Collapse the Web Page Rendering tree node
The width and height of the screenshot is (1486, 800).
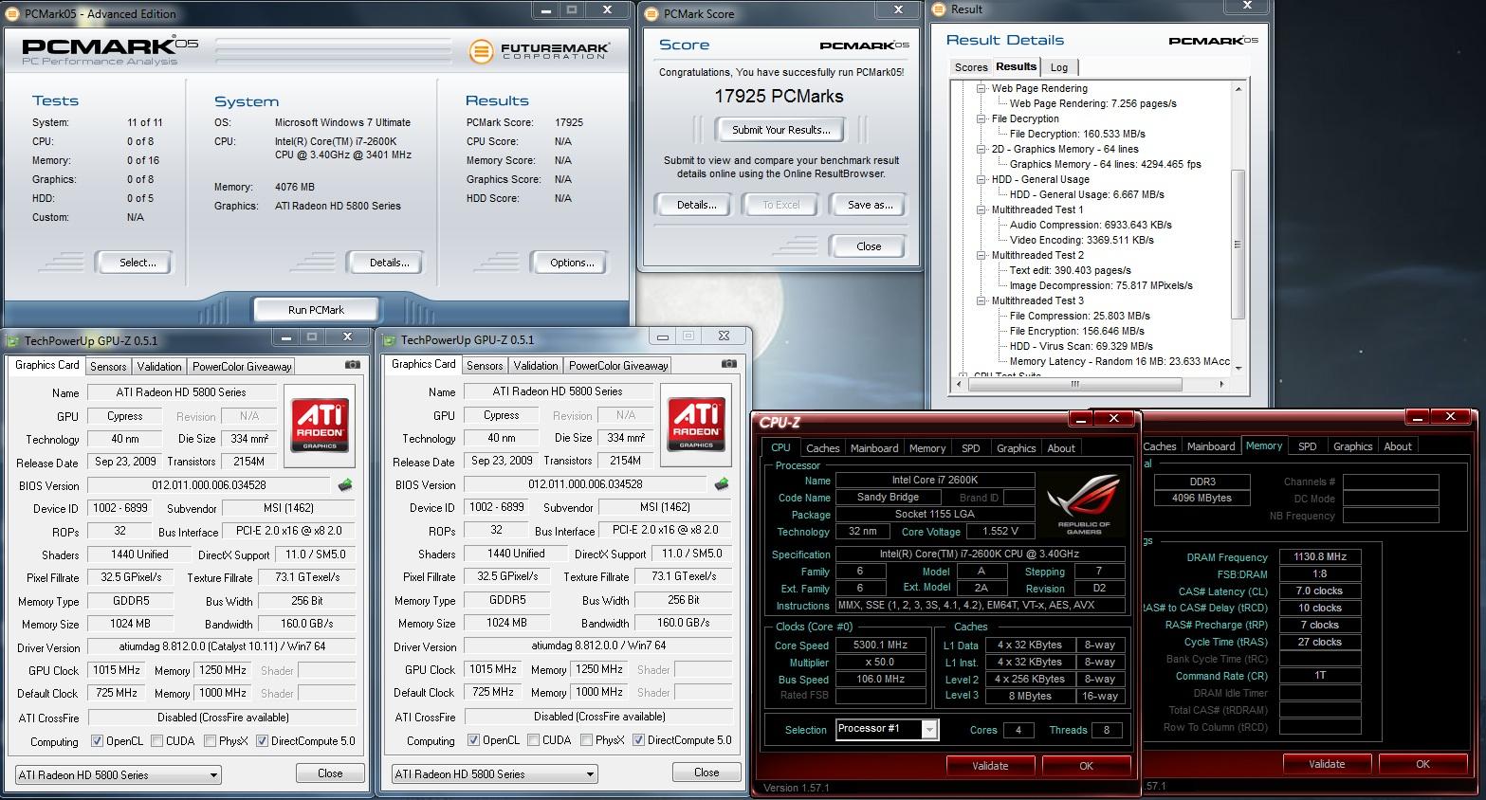tap(981, 88)
